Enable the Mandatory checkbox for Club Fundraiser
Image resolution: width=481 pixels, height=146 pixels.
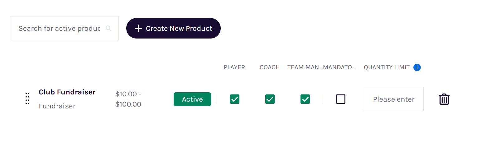coord(341,99)
